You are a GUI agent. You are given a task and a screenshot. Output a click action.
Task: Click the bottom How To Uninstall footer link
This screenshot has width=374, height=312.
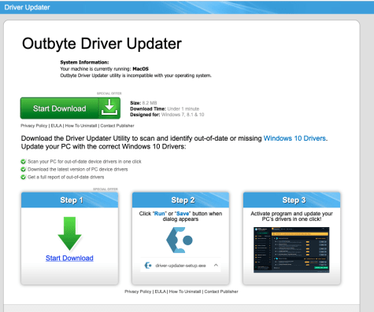185,292
